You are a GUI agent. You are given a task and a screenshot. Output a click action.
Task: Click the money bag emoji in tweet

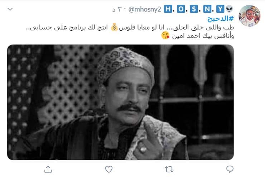(x=114, y=27)
